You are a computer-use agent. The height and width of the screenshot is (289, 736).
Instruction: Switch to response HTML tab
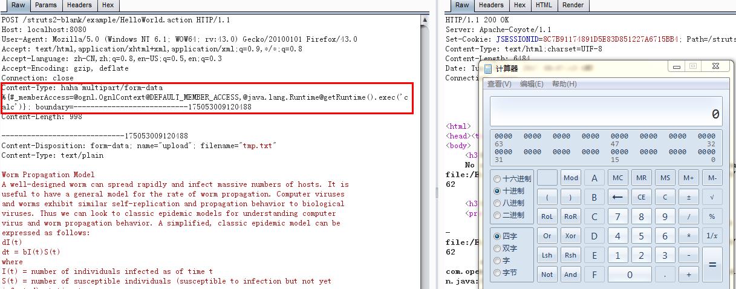tap(544, 5)
